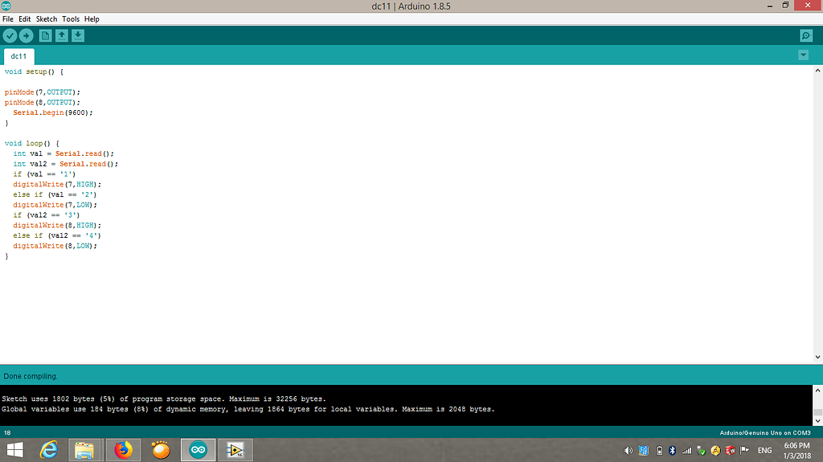
Task: Launch Internet Explorer from taskbar
Action: (x=49, y=450)
